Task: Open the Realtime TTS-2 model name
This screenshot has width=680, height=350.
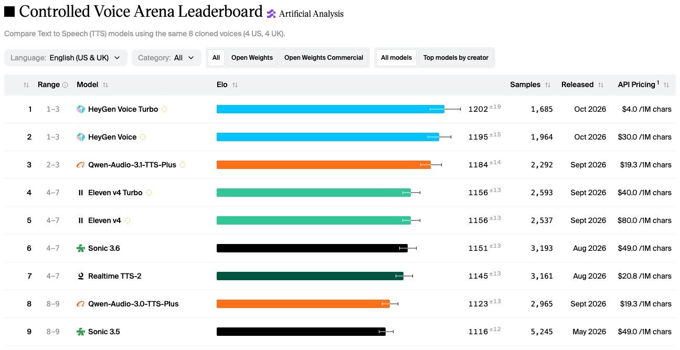Action: pyautogui.click(x=115, y=276)
